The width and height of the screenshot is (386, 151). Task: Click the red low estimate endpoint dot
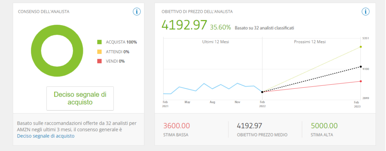(x=361, y=81)
